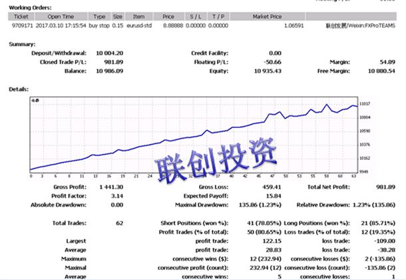Click Deposit/Withdrawal value 10 004.20
This screenshot has height=280, width=406.
tap(110, 53)
